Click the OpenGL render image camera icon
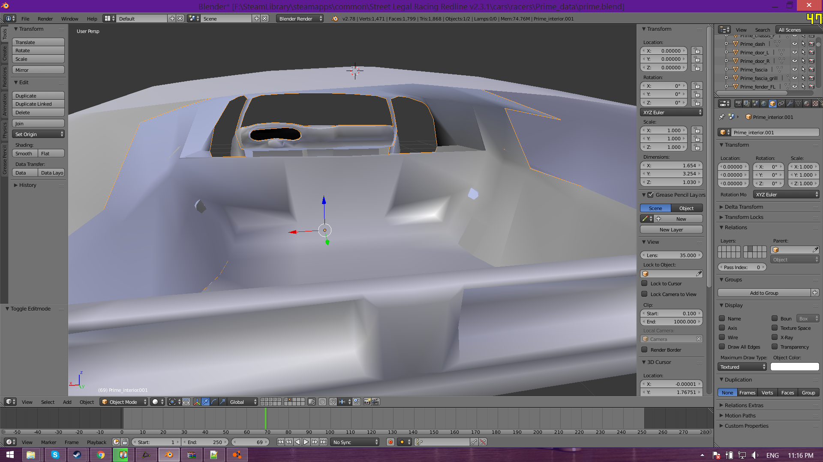 click(x=367, y=402)
